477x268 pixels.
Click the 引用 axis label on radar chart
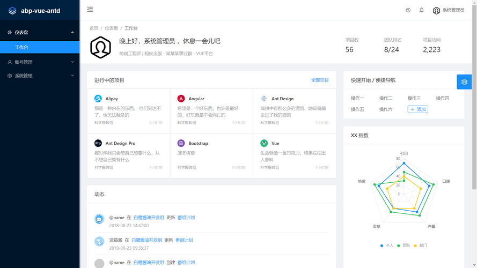pos(403,153)
